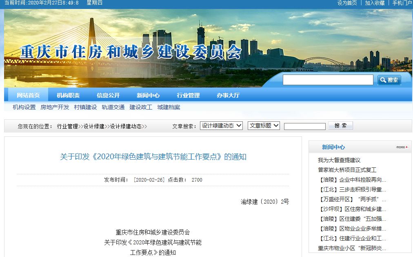Screen dimensions: 413x257
Task: Click the article search 搜索 button
Action: (x=340, y=126)
